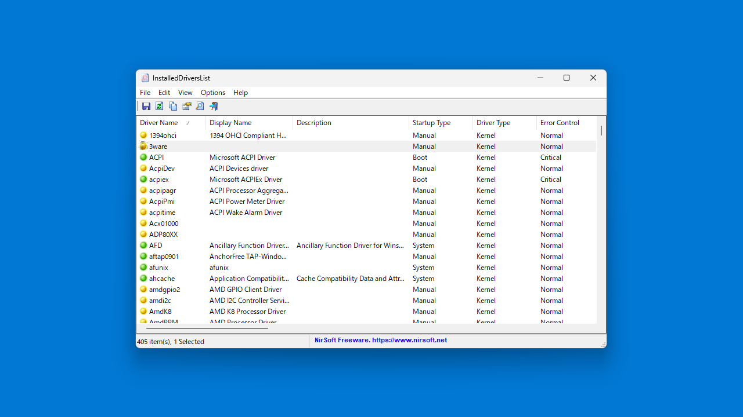Click the green Refresh toolbar icon
743x417 pixels.
coord(159,106)
